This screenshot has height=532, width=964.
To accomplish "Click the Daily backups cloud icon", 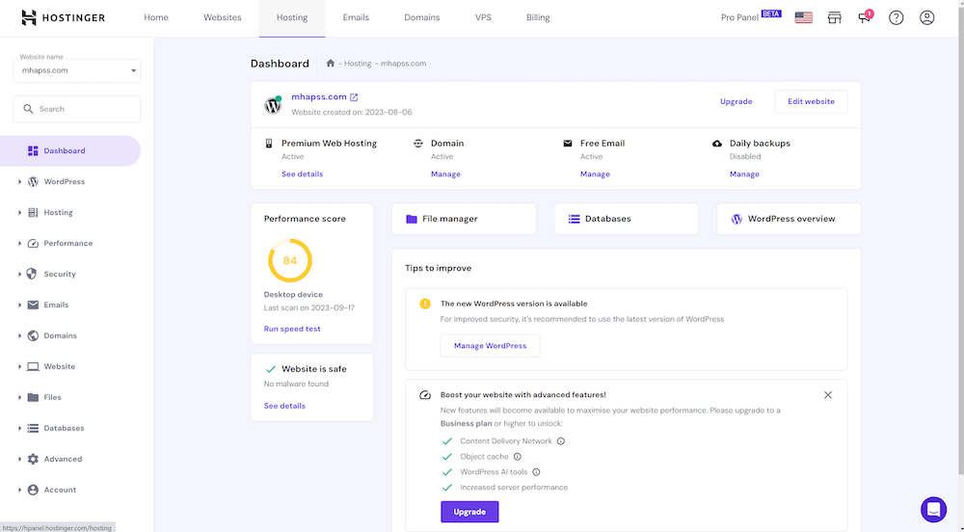I will pos(717,144).
